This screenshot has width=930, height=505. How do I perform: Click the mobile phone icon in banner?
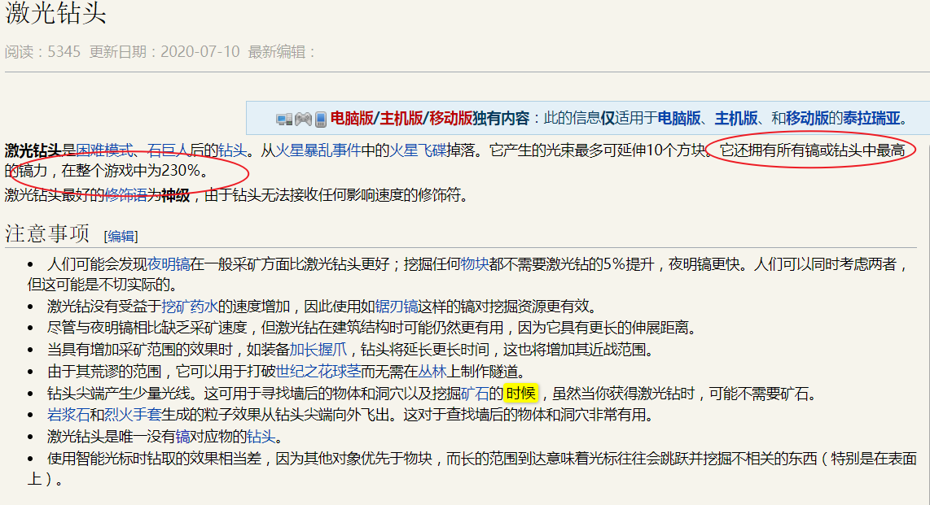[x=321, y=119]
